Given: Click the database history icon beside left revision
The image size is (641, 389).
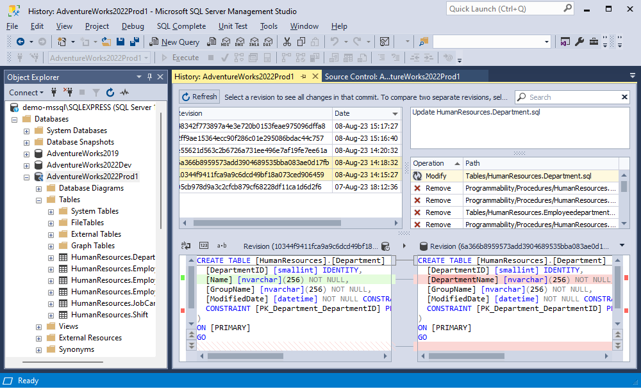Looking at the screenshot, I should coord(385,246).
